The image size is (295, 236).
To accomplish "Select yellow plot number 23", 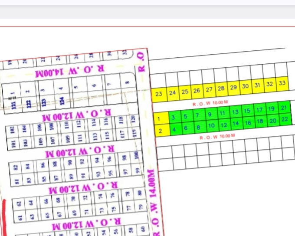I will tap(158, 94).
